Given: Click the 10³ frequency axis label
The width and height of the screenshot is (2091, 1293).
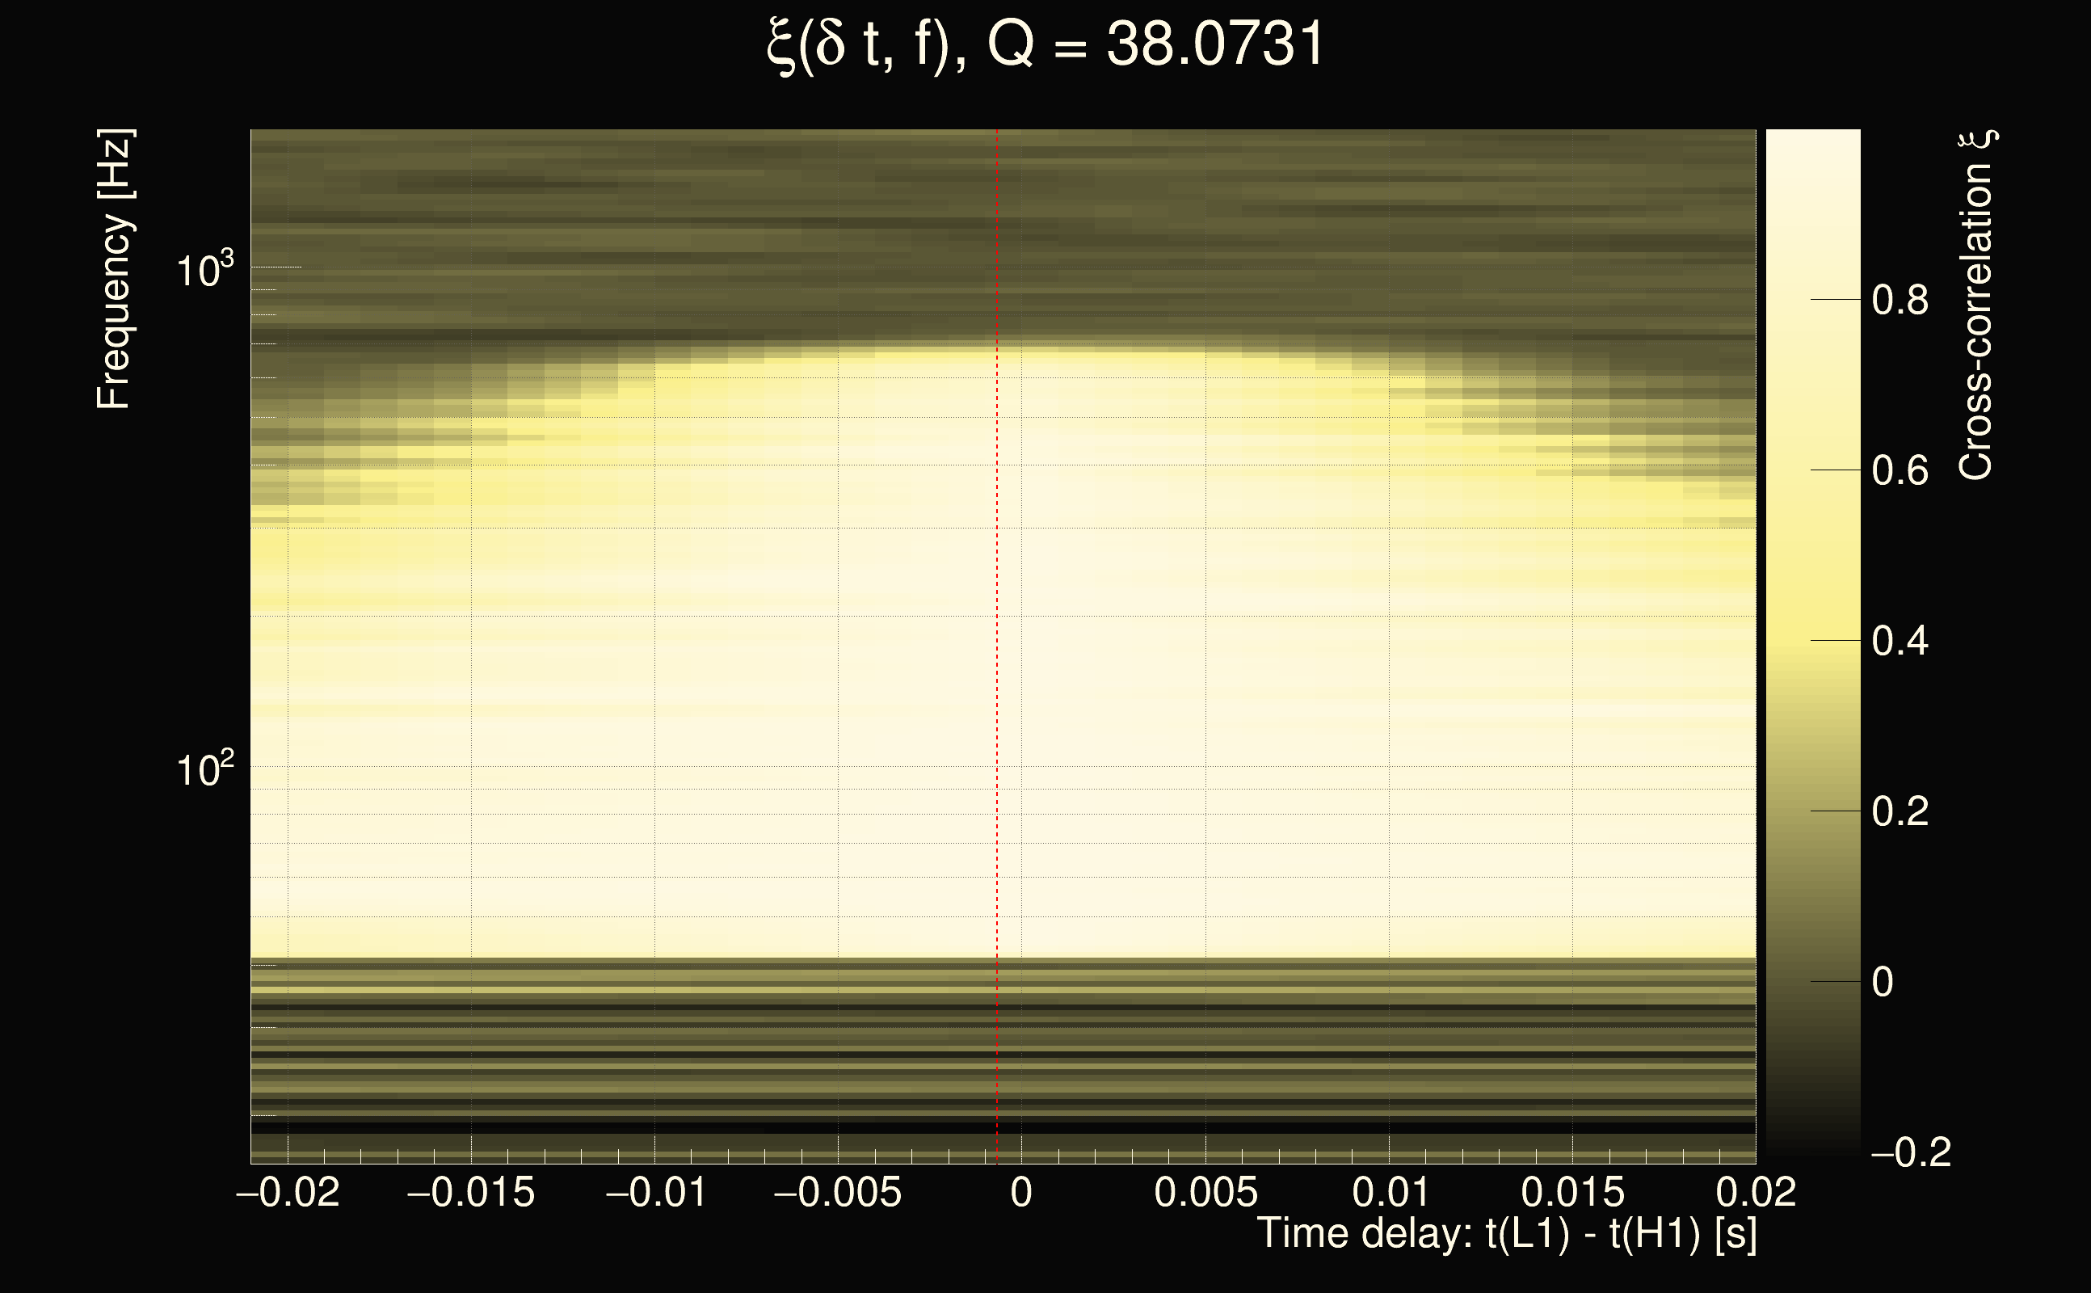Looking at the screenshot, I should (204, 270).
